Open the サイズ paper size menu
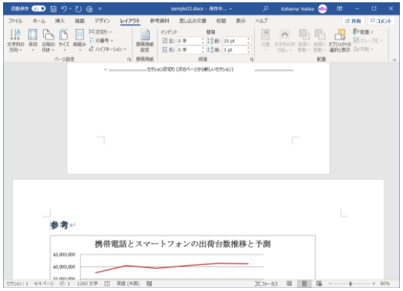 (x=64, y=41)
